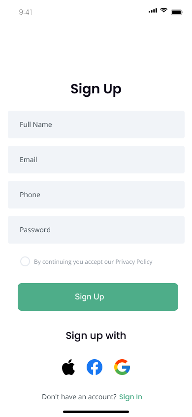
Task: Tap the battery indicator icon
Action: (177, 12)
